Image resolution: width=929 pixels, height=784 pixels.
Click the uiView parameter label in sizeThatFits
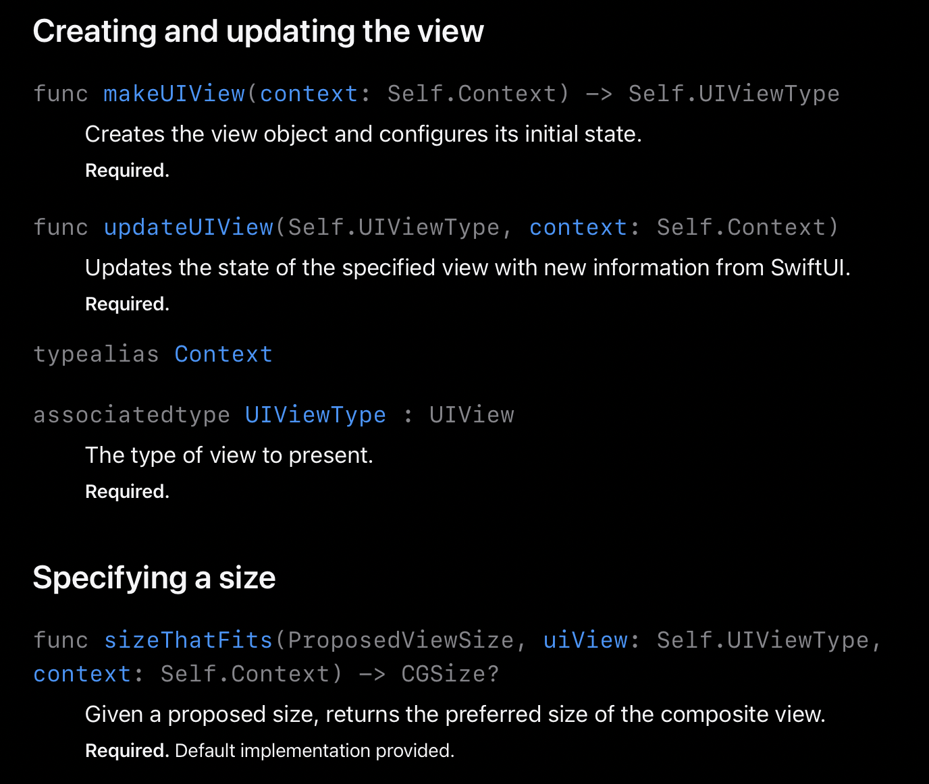point(585,640)
